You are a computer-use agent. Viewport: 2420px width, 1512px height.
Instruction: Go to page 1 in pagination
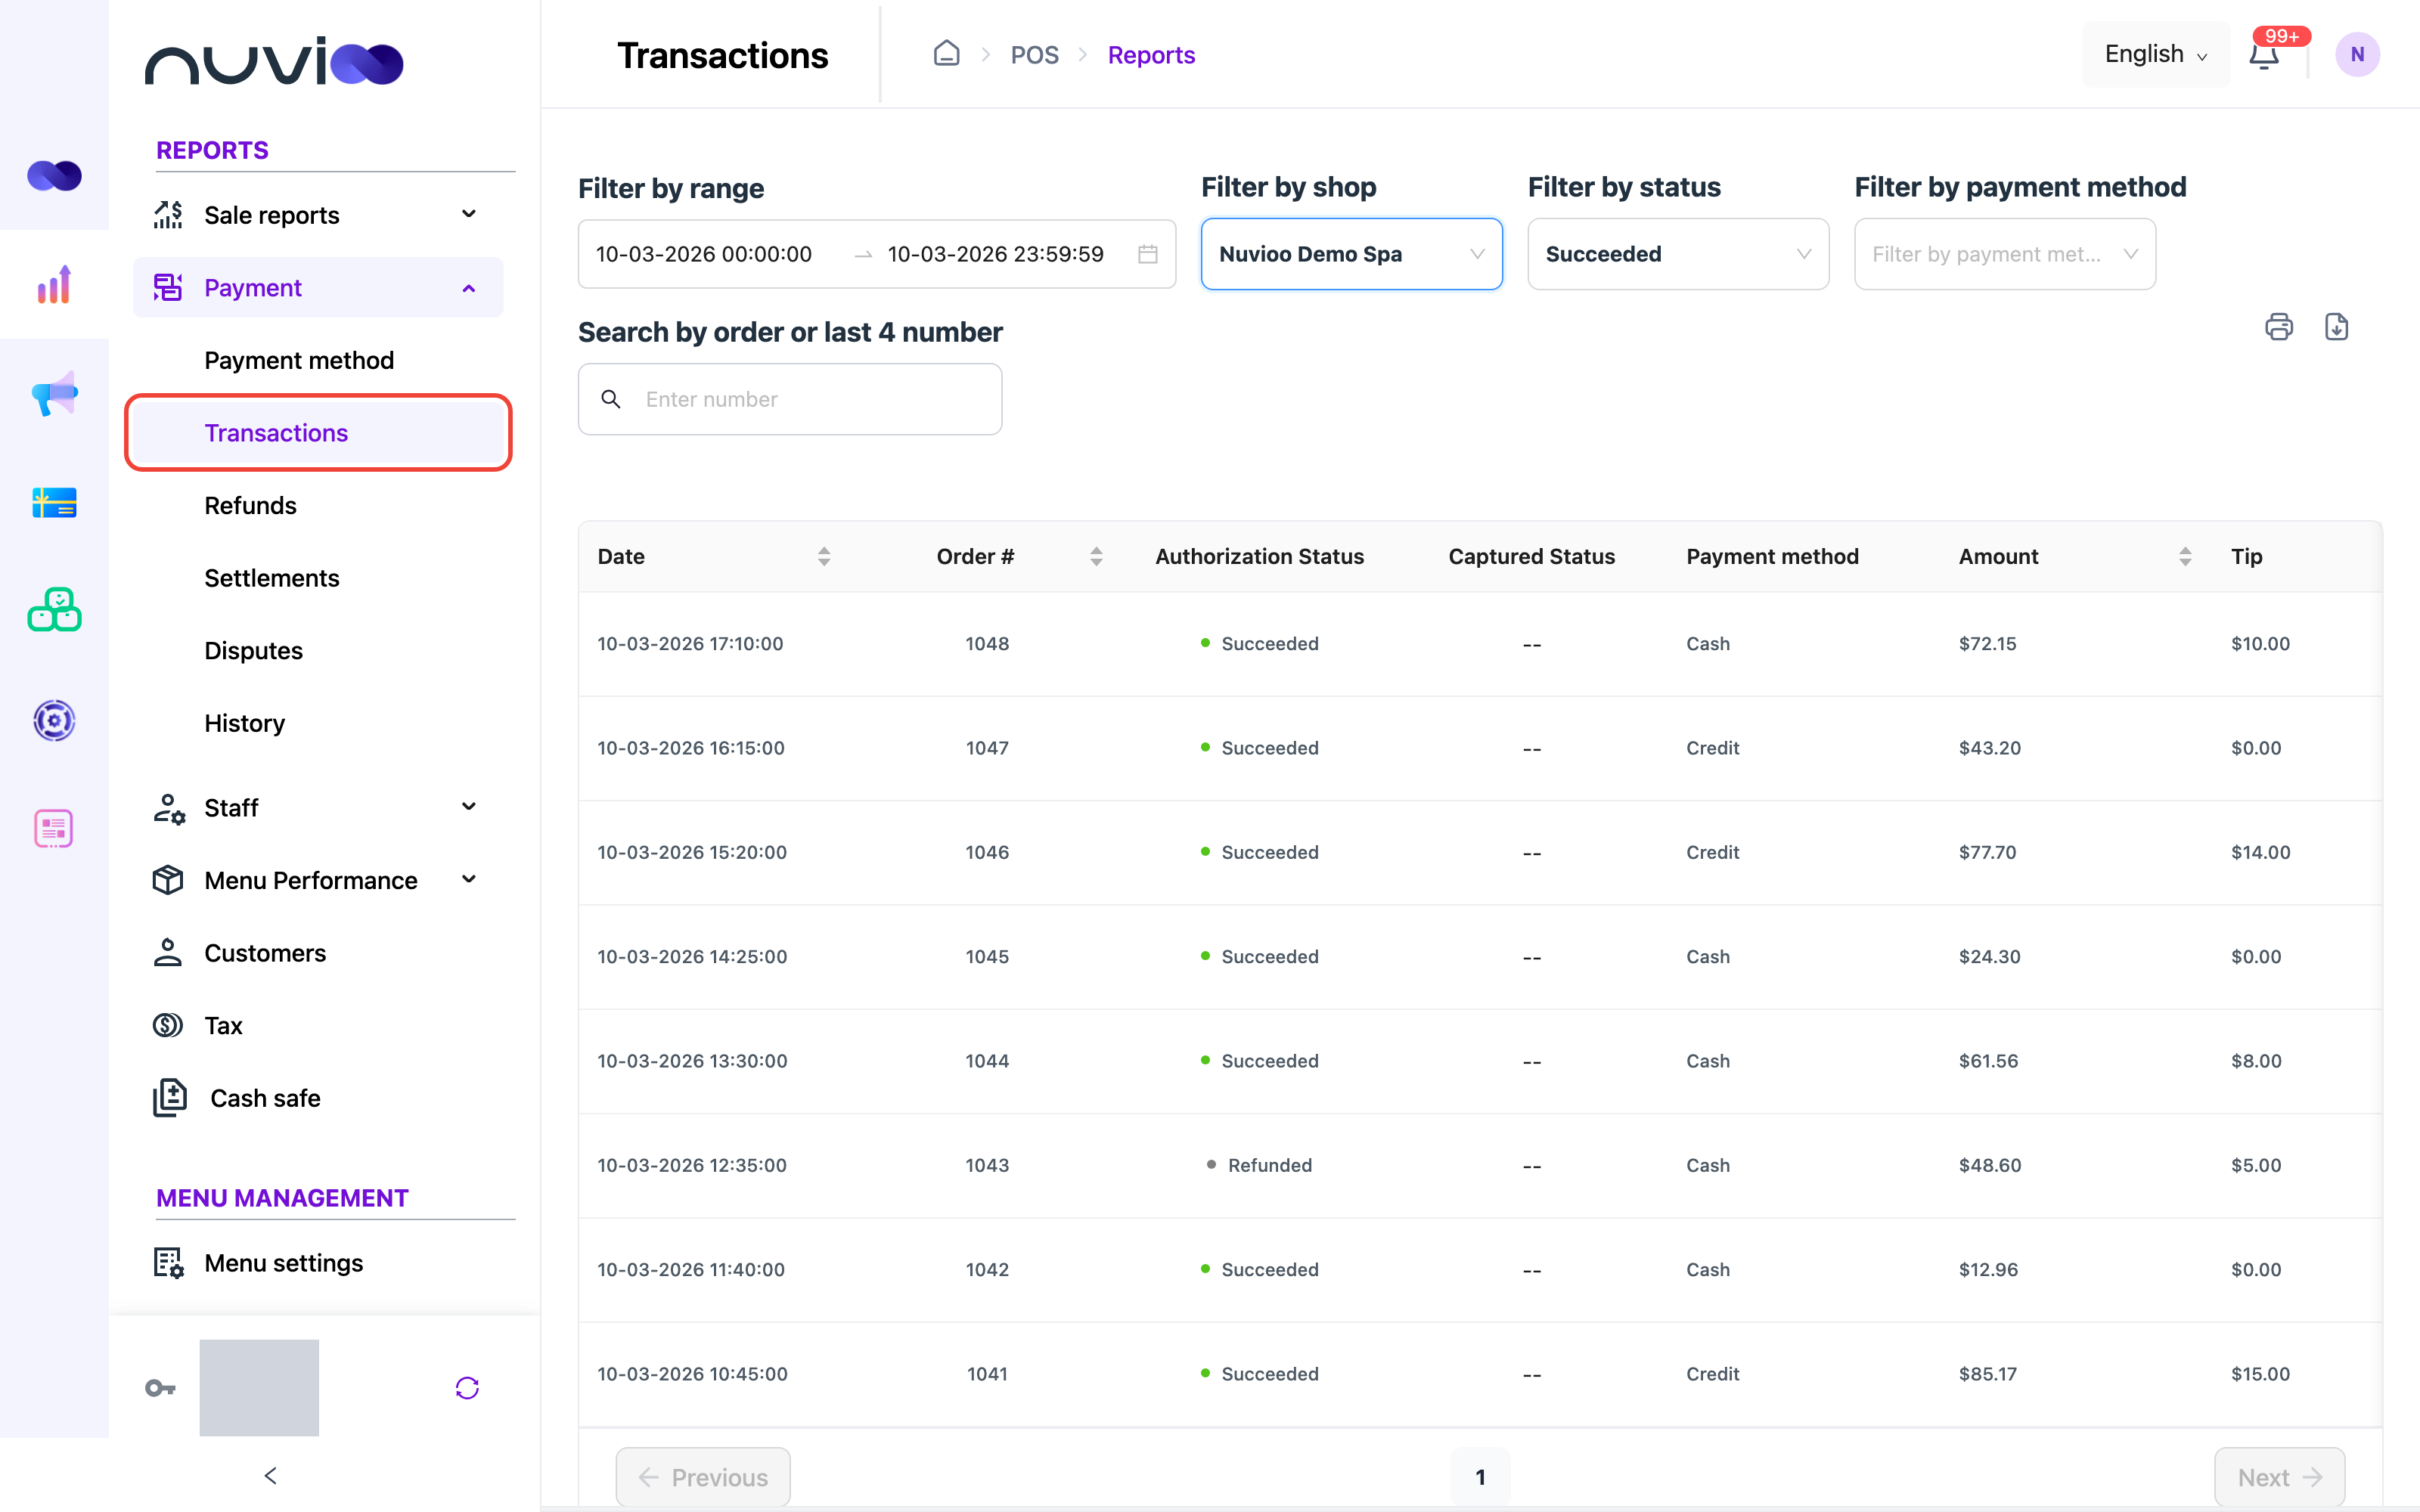pos(1480,1476)
